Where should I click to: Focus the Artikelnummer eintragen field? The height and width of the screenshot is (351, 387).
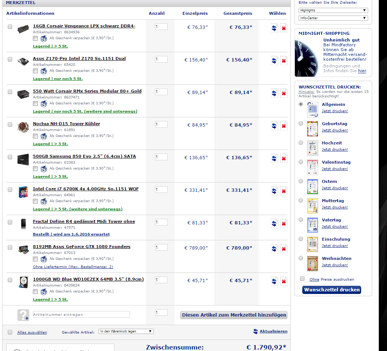pos(81,314)
